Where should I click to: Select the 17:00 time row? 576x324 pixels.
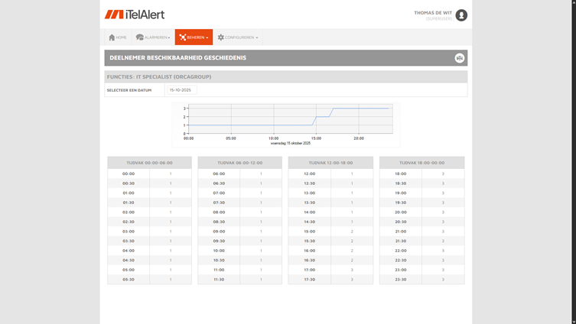click(330, 270)
